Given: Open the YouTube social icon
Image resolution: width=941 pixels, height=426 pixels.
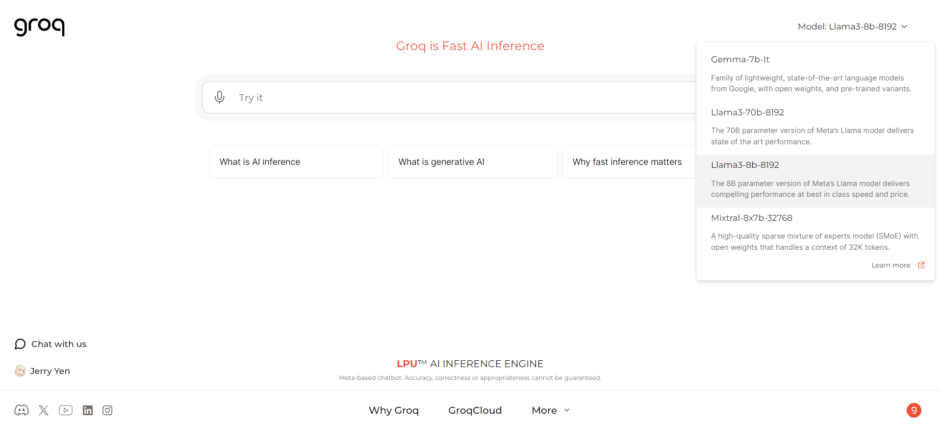Looking at the screenshot, I should tap(66, 410).
